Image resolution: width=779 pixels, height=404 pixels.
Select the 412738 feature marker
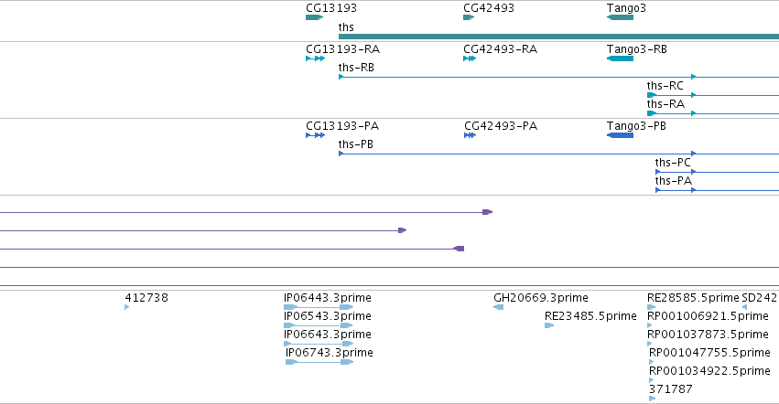(x=127, y=307)
